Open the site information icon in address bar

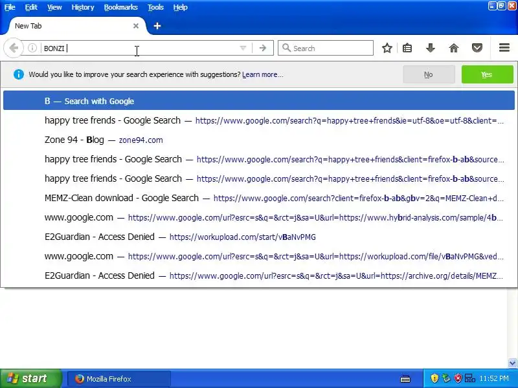pos(32,48)
